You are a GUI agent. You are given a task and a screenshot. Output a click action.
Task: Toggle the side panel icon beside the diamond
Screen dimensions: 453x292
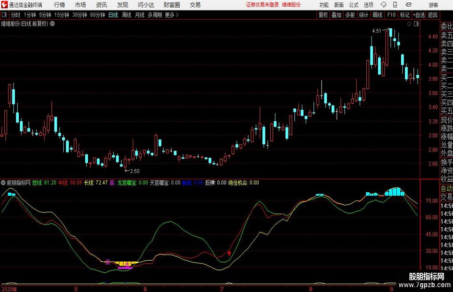[416, 24]
